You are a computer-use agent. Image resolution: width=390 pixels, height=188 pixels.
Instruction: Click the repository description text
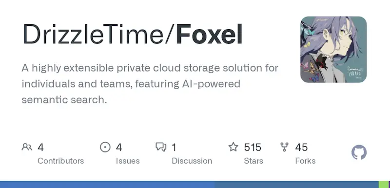point(150,84)
